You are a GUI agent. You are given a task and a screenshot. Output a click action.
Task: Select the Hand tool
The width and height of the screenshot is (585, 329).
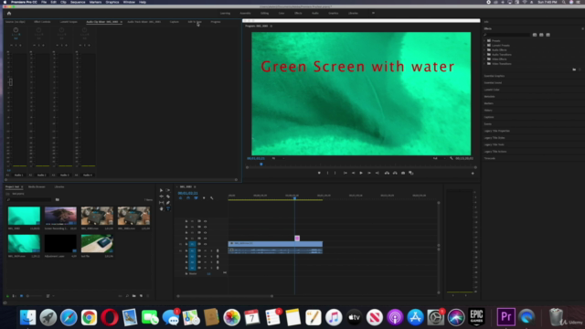pyautogui.click(x=161, y=209)
